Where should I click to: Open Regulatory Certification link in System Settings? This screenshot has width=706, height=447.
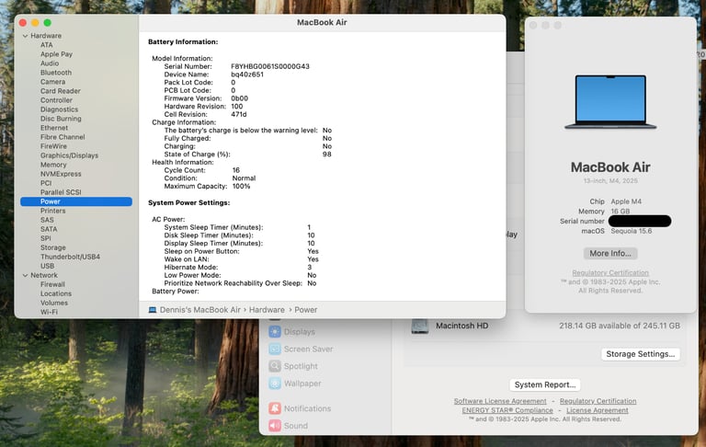(x=598, y=401)
